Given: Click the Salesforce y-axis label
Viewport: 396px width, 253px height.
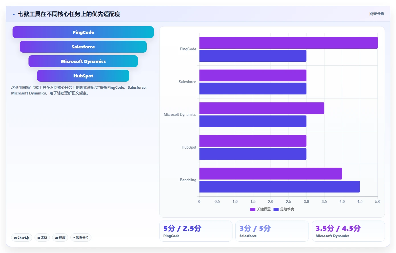Looking at the screenshot, I should pyautogui.click(x=187, y=82).
